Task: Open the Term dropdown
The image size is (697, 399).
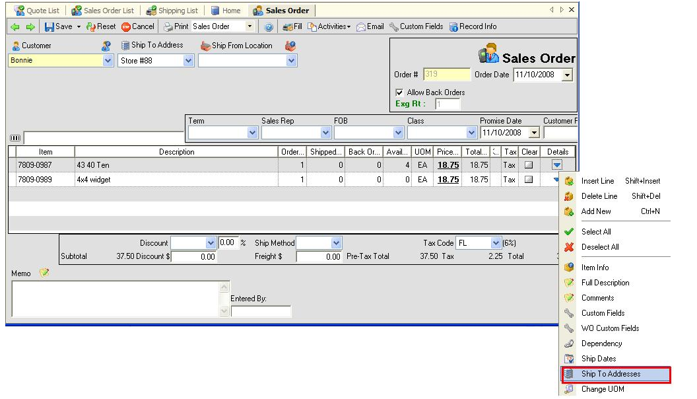Action: pos(253,133)
